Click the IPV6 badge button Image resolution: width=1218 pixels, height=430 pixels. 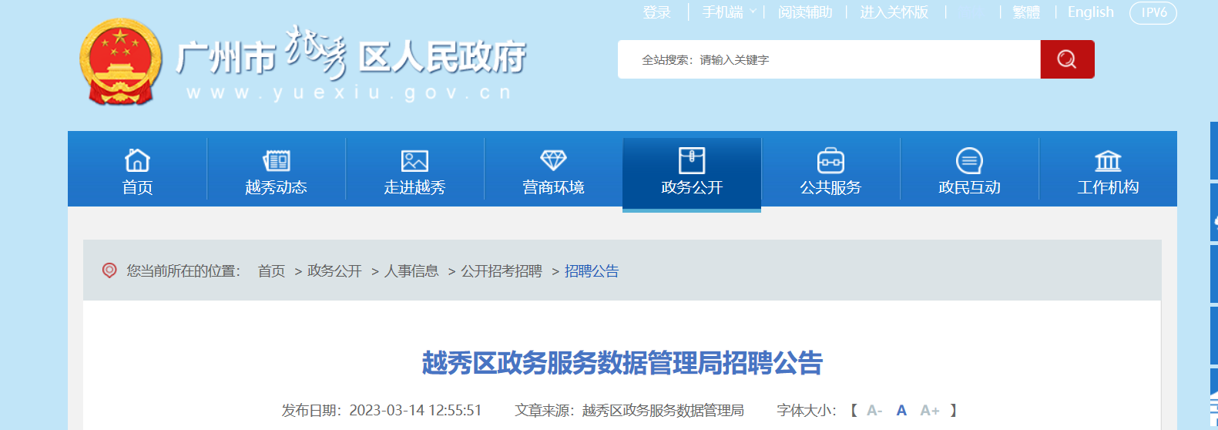click(x=1153, y=12)
